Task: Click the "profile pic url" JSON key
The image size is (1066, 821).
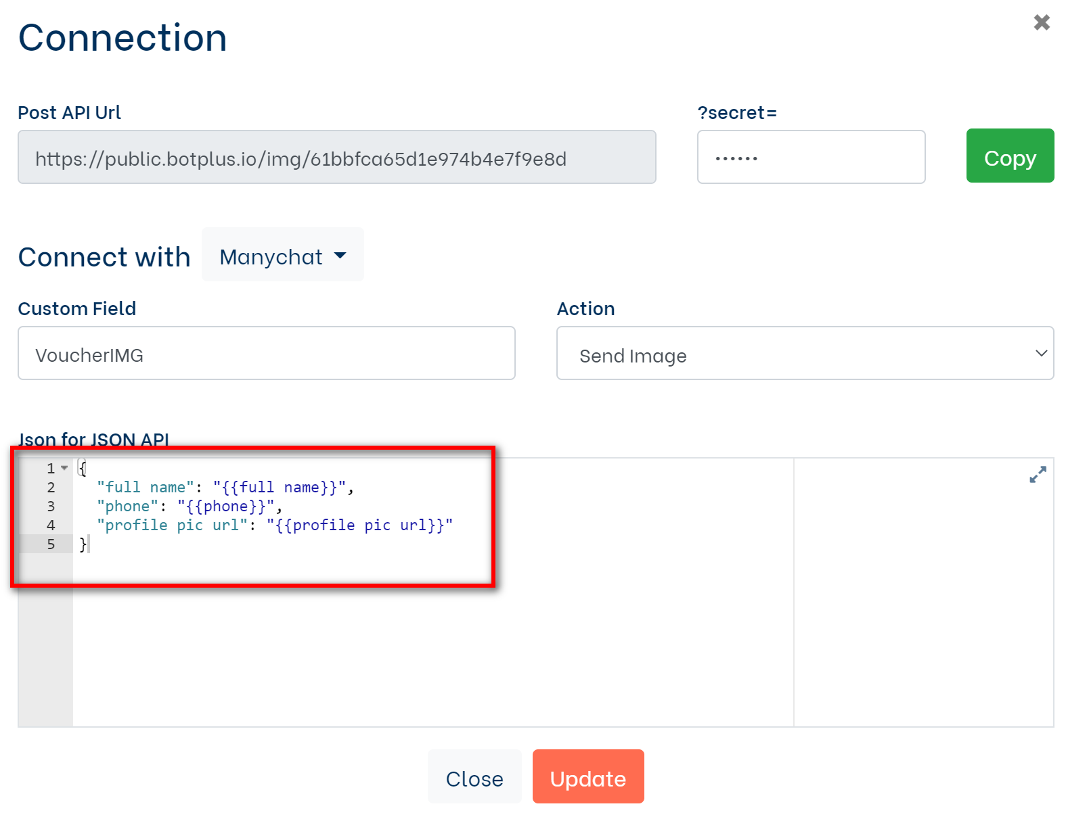Action: click(172, 525)
